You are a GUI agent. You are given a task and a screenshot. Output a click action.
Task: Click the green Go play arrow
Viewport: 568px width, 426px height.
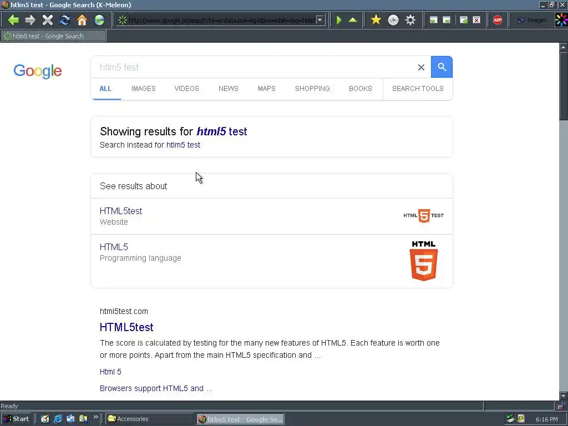[x=339, y=20]
